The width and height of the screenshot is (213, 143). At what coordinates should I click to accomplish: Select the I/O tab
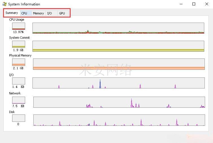pos(50,13)
